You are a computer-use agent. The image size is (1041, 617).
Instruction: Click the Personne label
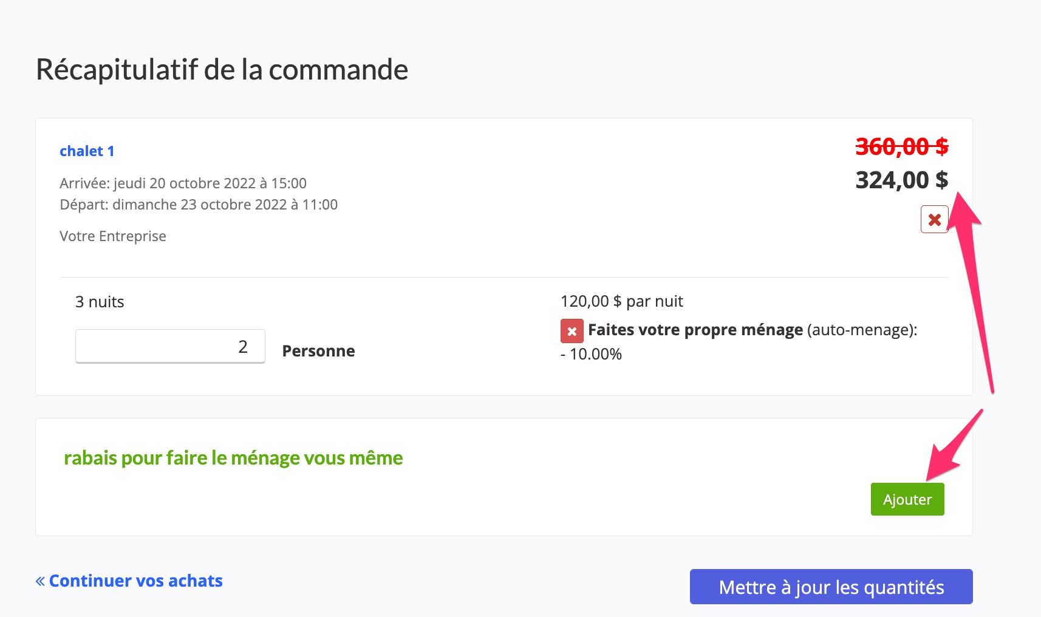click(318, 351)
